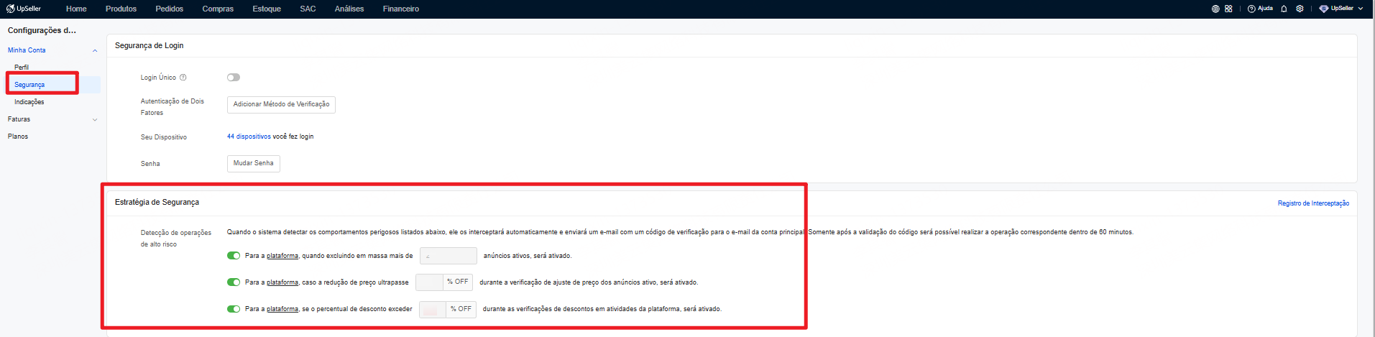The height and width of the screenshot is (337, 1375).
Task: Enable the Login Único toggle
Action: pyautogui.click(x=234, y=78)
